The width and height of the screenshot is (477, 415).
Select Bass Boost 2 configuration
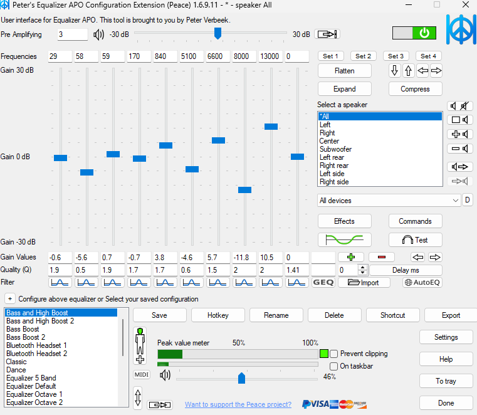tap(61, 337)
